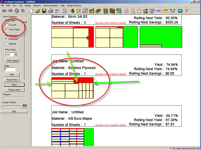This screenshot has height=150, width=201.
Task: Select the Bamboo Plywood sheet diagram
Action: coord(73,88)
